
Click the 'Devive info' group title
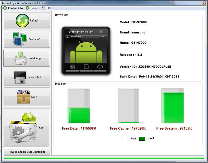tap(62, 15)
